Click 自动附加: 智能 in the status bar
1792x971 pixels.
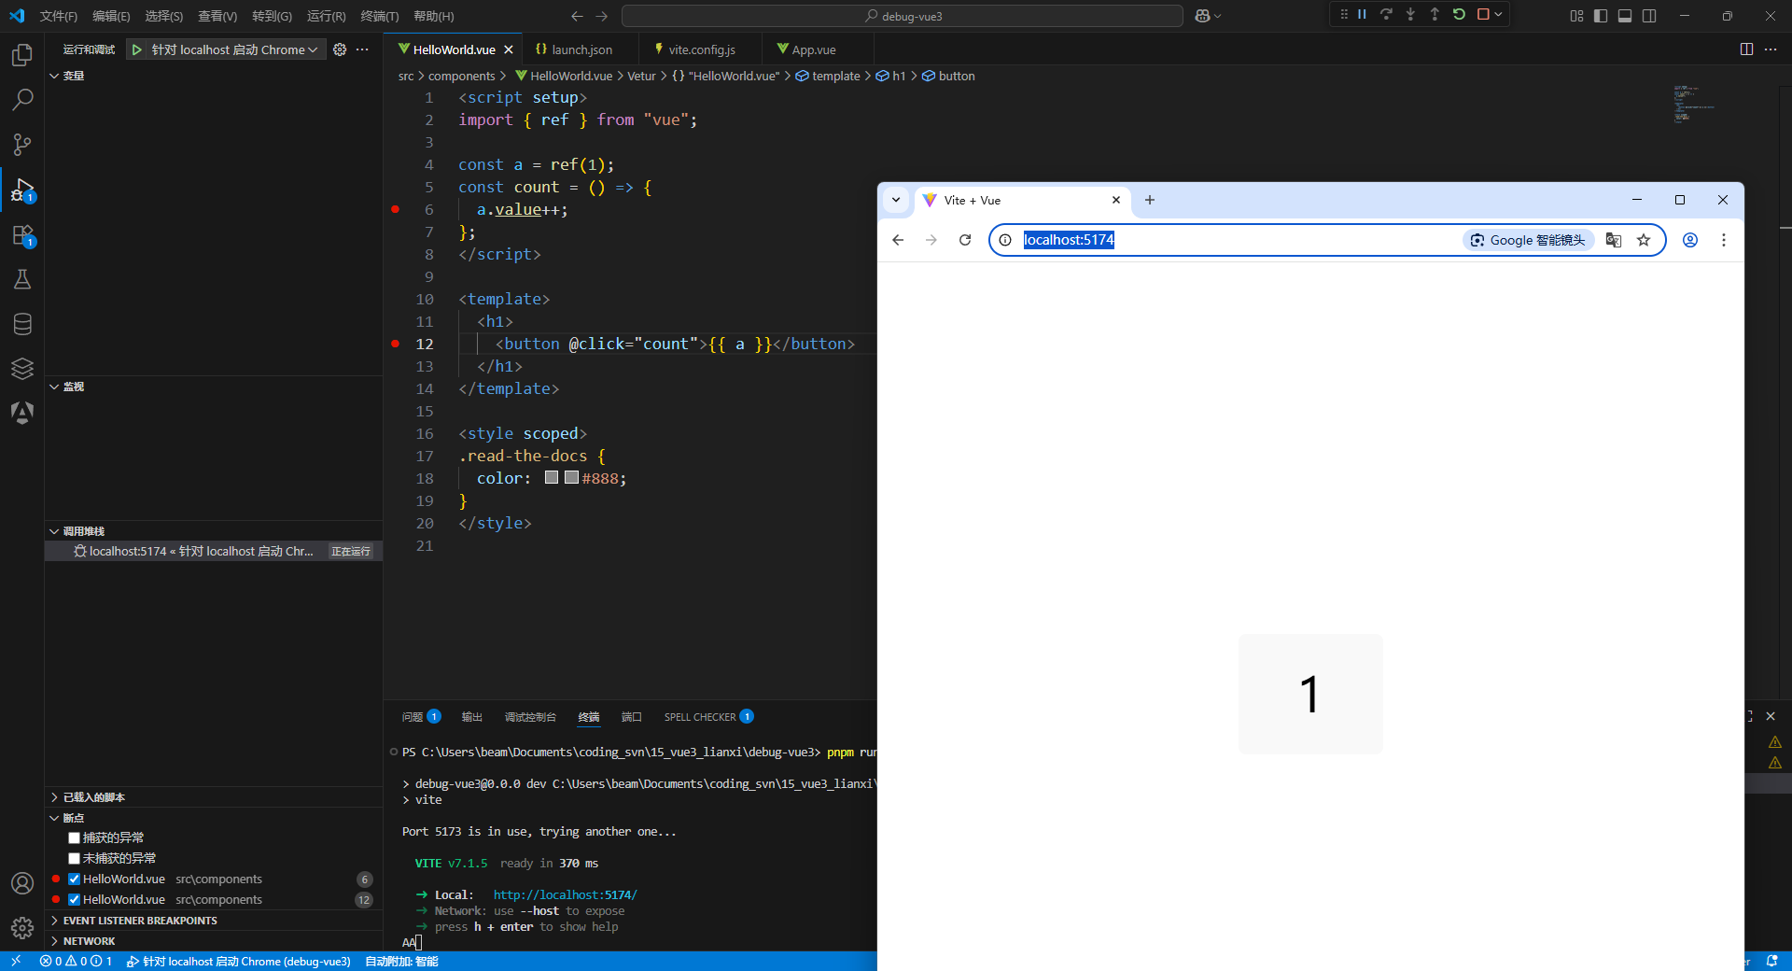(x=401, y=961)
